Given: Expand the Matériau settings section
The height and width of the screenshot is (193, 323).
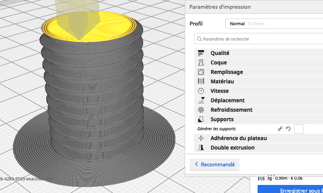Looking at the screenshot, I should click(x=259, y=81).
